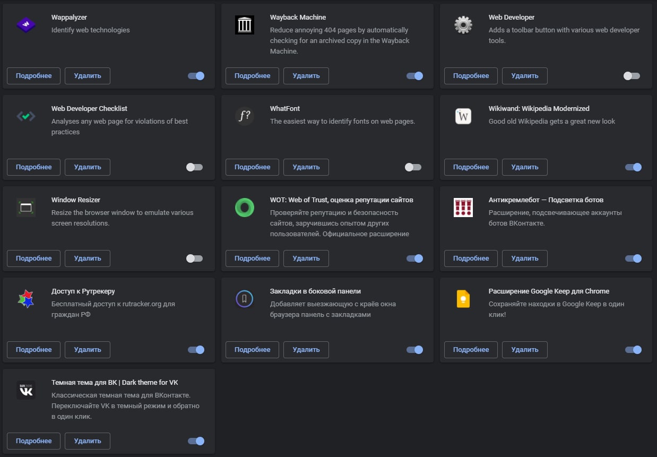The width and height of the screenshot is (657, 457).
Task: Open Подробнее for Google Keep extension
Action: pos(471,350)
